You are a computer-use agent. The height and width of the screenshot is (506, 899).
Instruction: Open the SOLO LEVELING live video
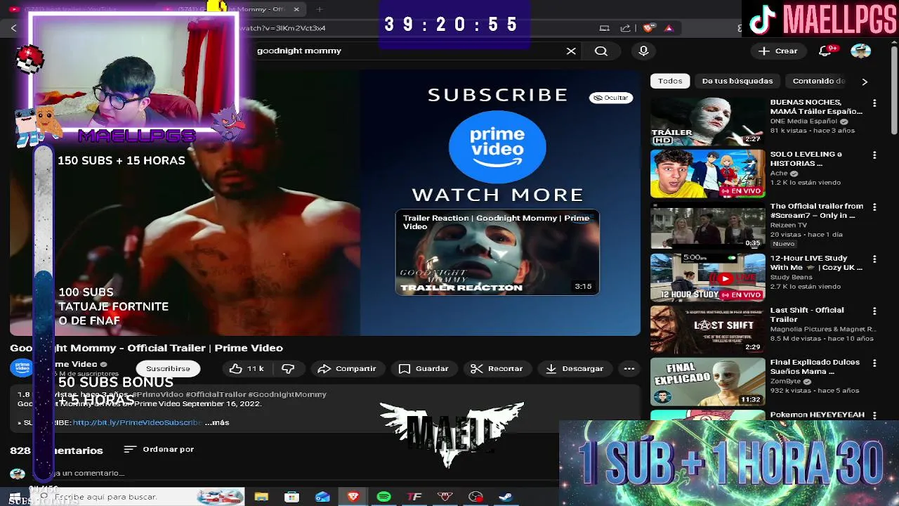click(707, 174)
